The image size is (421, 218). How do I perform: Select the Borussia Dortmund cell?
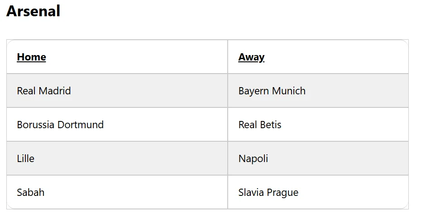117,125
